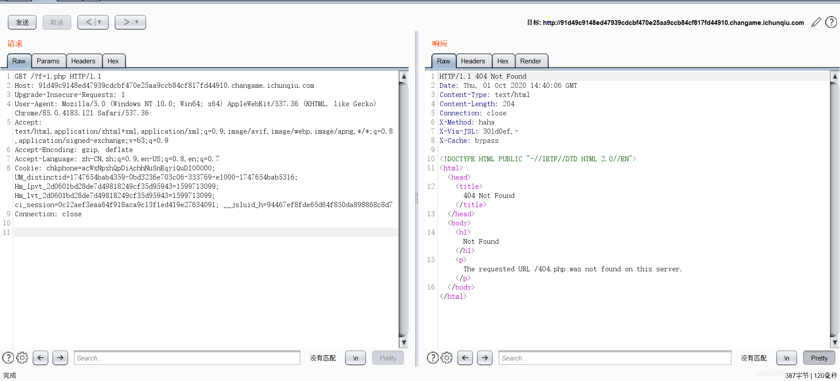The image size is (840, 381).
Task: Jump to next match in response panel
Action: point(485,358)
